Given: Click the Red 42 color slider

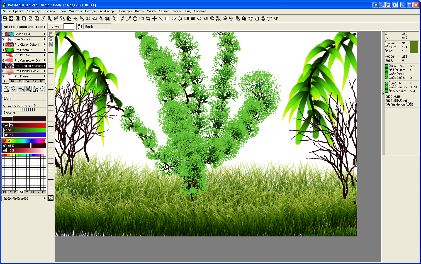Looking at the screenshot, I should click(x=24, y=125).
